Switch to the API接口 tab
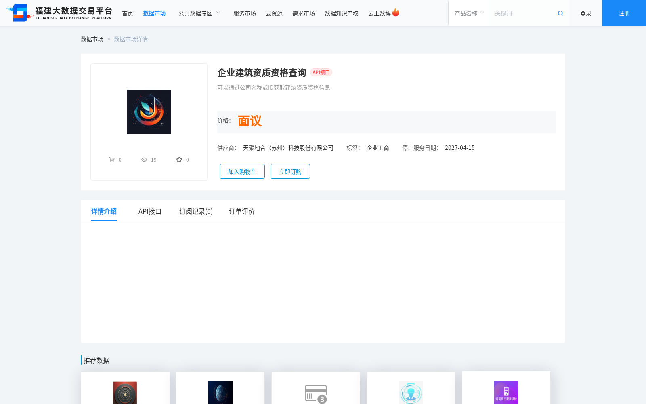The image size is (646, 404). [x=150, y=211]
